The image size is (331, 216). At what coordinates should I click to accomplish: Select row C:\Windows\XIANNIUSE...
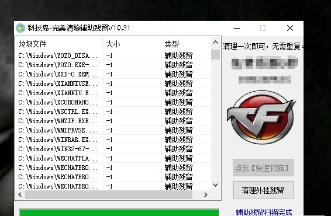(113, 83)
